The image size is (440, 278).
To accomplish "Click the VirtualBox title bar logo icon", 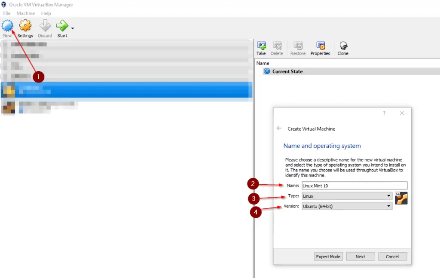I will [x=3, y=4].
